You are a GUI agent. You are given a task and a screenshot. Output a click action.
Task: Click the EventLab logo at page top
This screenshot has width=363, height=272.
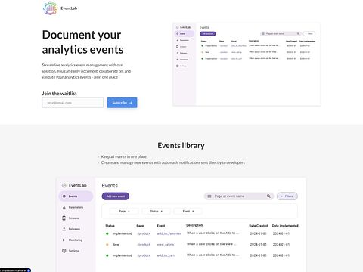50,8
